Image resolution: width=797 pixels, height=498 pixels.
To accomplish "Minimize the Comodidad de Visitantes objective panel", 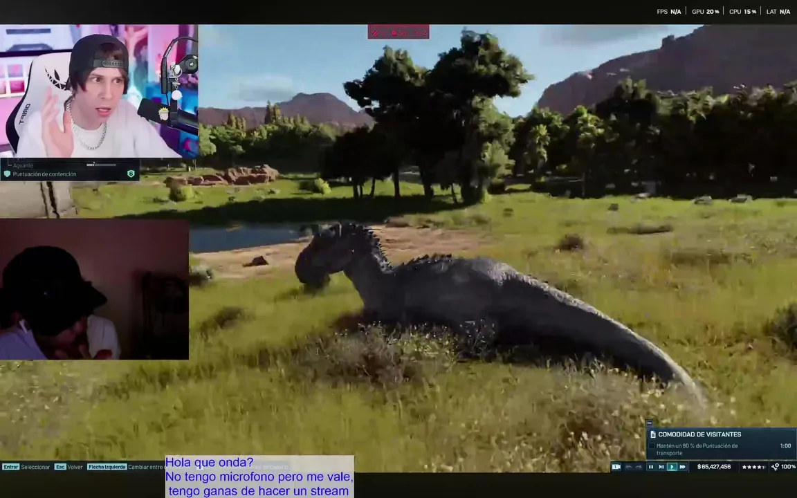I will pos(649,423).
